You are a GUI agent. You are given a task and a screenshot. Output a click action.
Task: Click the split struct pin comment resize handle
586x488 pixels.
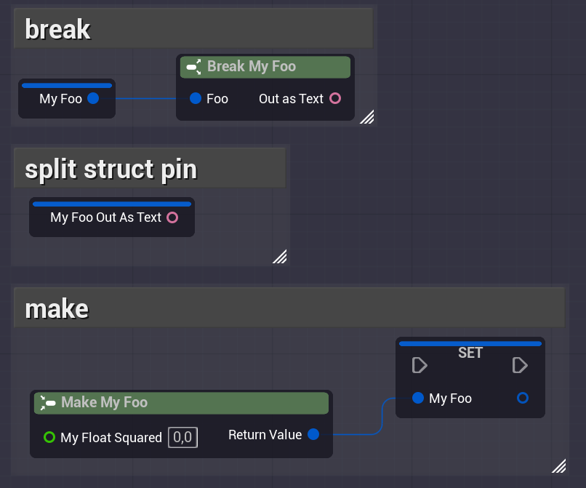coord(279,257)
